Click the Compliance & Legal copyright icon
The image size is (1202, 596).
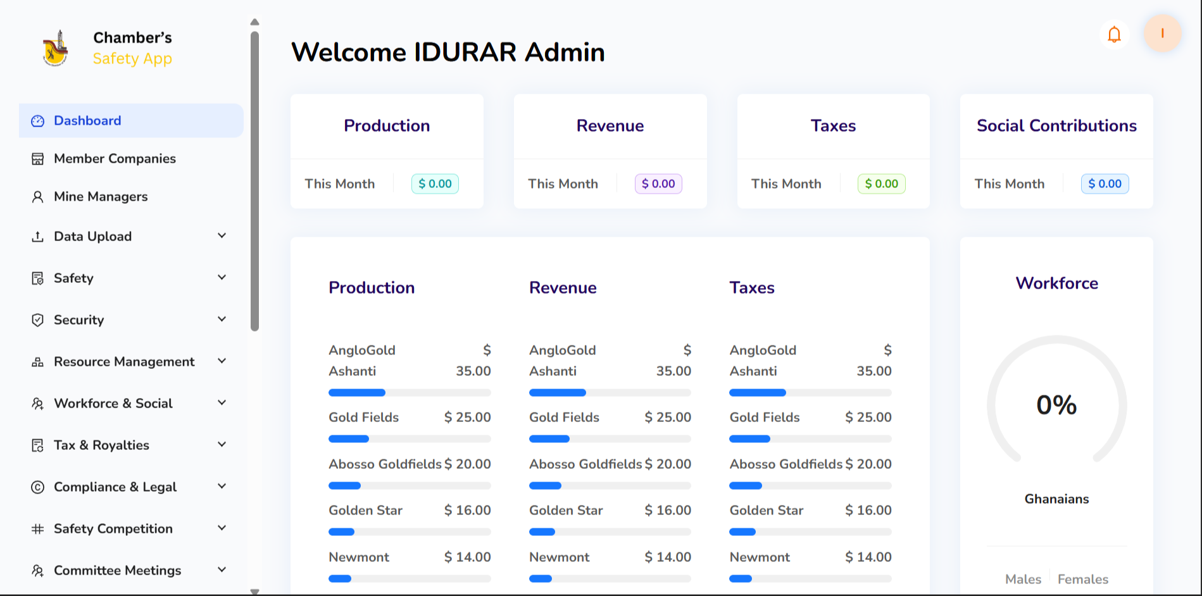(38, 487)
